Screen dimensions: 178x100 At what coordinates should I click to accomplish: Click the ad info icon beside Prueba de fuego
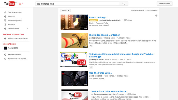(x=156, y=16)
